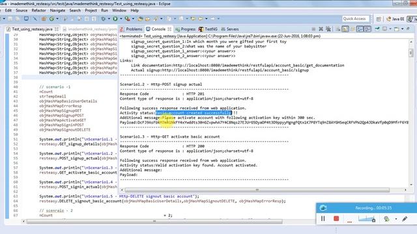Toggle Show Console When Standard Error Changes
The image size is (417, 234).
pos(367,29)
